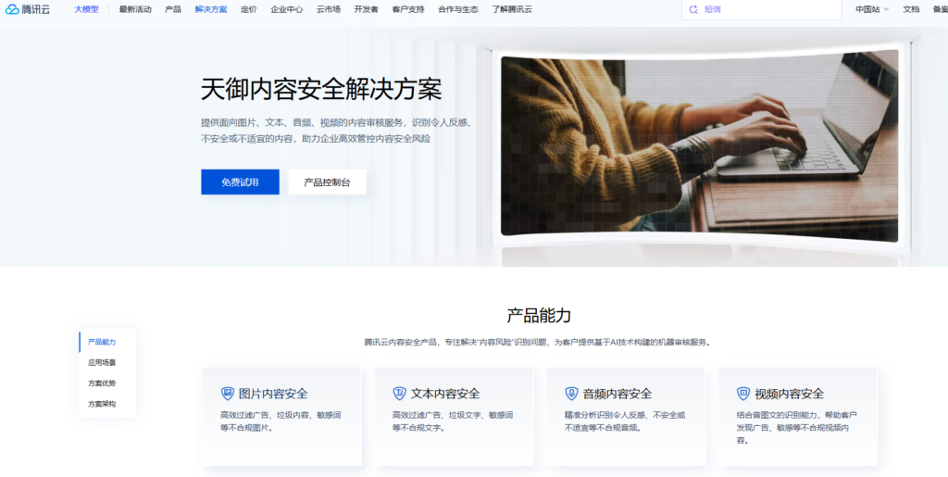Click the text 精准分析识别令人反感、不安全或
This screenshot has height=477, width=948.
pos(625,415)
